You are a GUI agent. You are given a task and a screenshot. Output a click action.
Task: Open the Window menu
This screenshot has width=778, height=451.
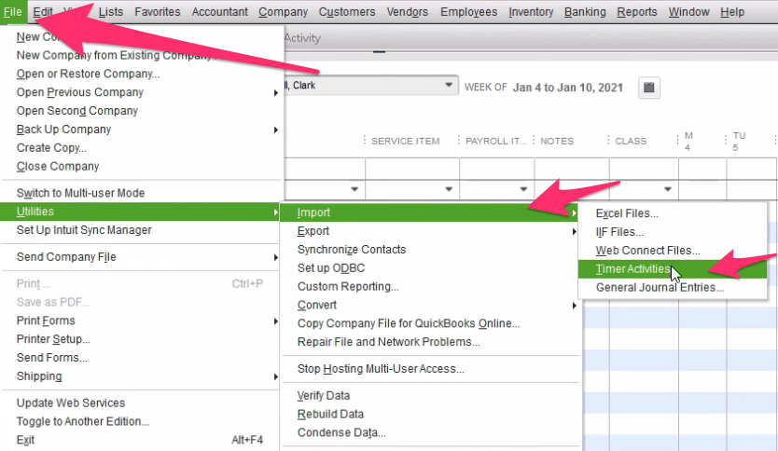tap(688, 12)
